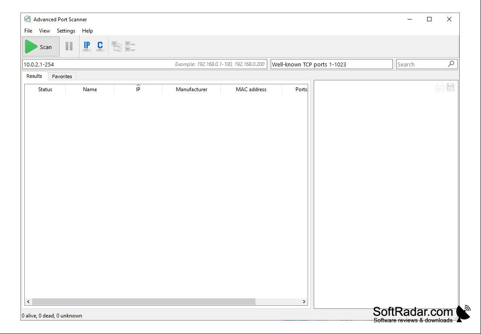481x334 pixels.
Task: Click the IP subnet toolbar icon
Action: (x=87, y=46)
